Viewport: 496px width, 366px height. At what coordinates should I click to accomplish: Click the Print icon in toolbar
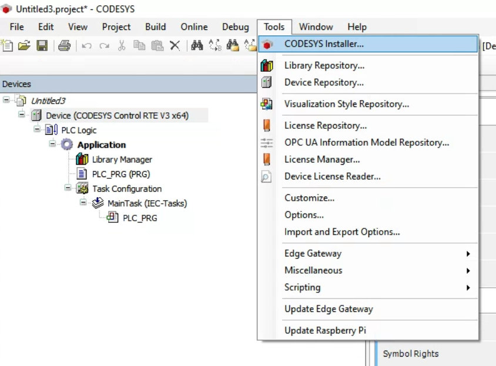click(x=64, y=45)
